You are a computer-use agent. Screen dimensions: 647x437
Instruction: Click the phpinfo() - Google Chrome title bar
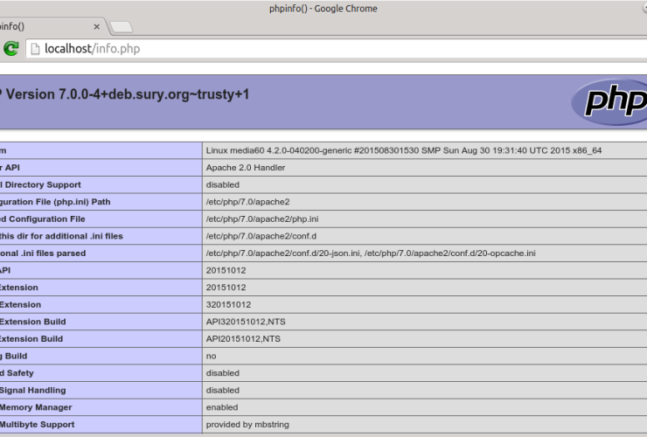[323, 9]
